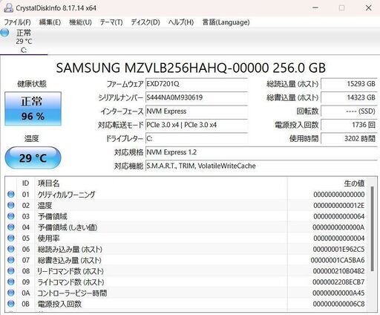The height and width of the screenshot is (315, 380).
Task: Click the blue status icon for ID 09
Action: click(11, 282)
